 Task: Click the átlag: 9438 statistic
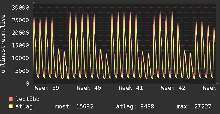[135, 107]
